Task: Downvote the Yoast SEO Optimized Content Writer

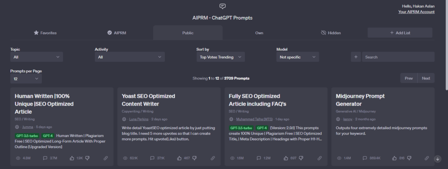Action: point(194,158)
